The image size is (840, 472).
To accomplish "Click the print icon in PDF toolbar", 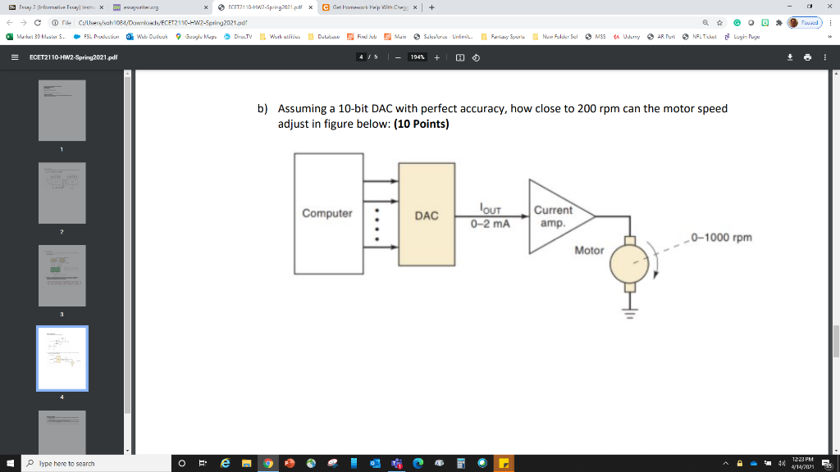I will (x=806, y=57).
